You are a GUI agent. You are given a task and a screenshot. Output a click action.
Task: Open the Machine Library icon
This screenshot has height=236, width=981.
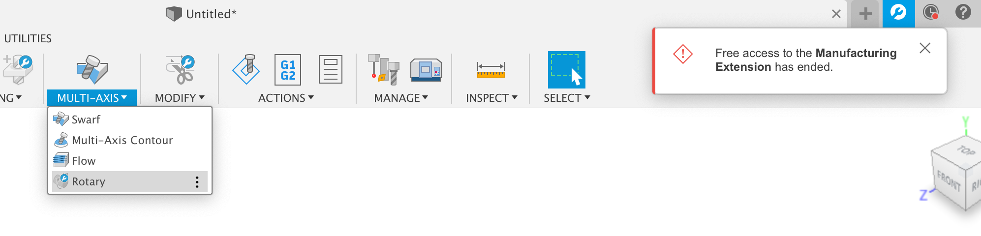coord(426,69)
